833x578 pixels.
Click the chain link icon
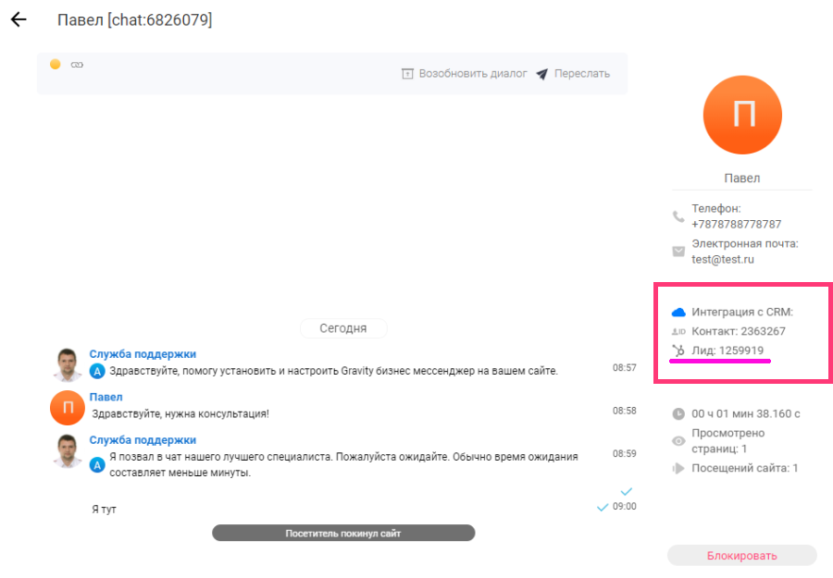click(78, 65)
